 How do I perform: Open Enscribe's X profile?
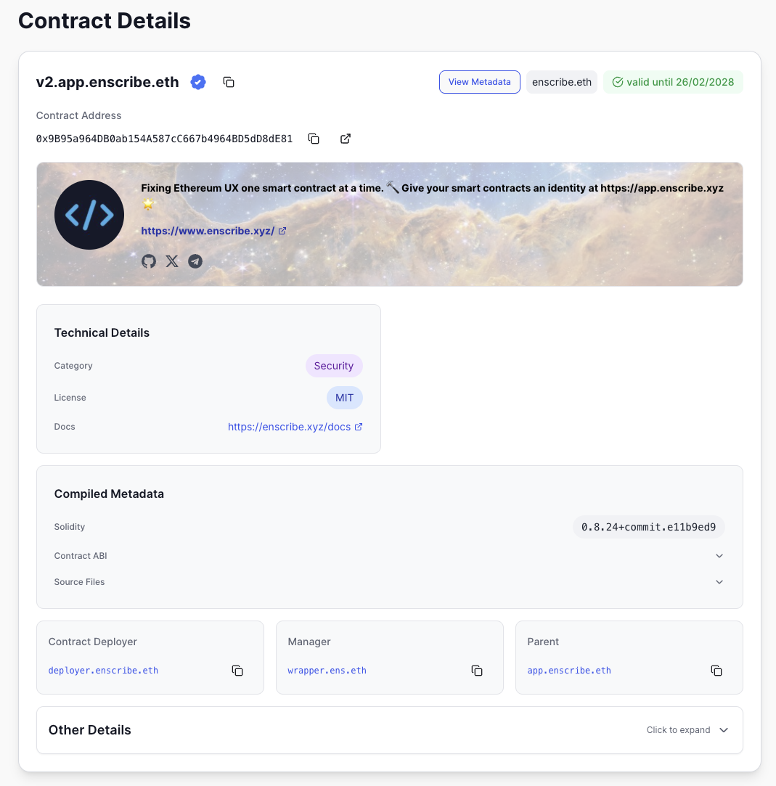pyautogui.click(x=172, y=261)
